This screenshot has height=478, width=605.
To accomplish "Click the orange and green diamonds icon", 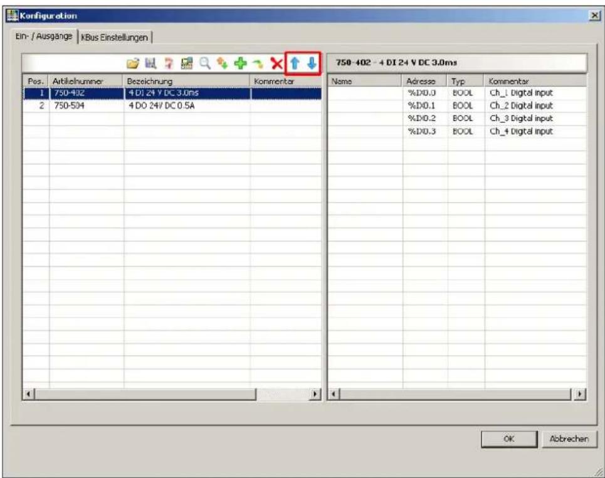I will (x=222, y=63).
